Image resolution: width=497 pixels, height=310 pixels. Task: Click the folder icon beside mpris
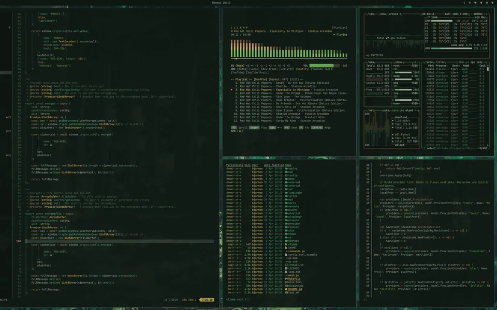286,203
